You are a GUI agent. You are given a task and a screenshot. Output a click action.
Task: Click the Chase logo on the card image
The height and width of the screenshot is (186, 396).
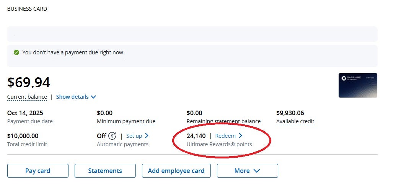point(344,78)
